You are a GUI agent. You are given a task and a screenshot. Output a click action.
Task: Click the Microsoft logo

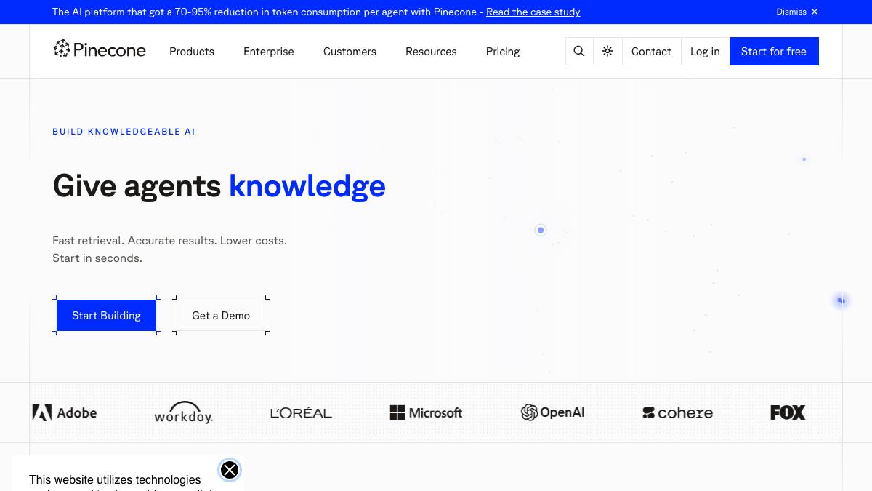tap(426, 412)
